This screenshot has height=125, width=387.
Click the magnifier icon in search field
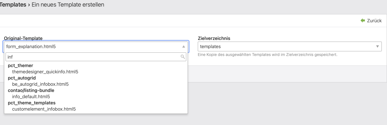coord(183,57)
